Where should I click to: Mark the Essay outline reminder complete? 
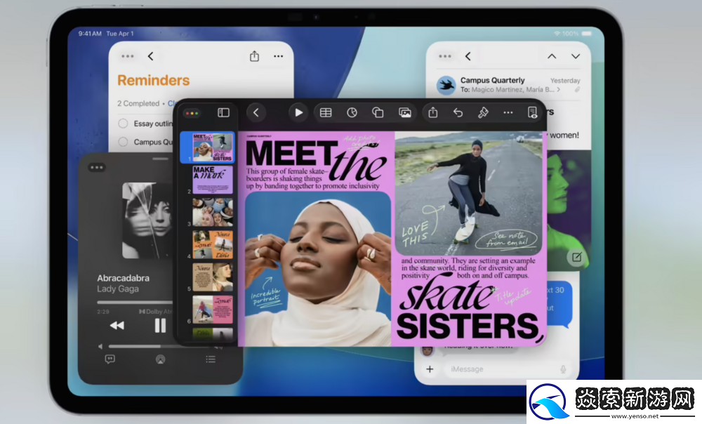pyautogui.click(x=122, y=123)
